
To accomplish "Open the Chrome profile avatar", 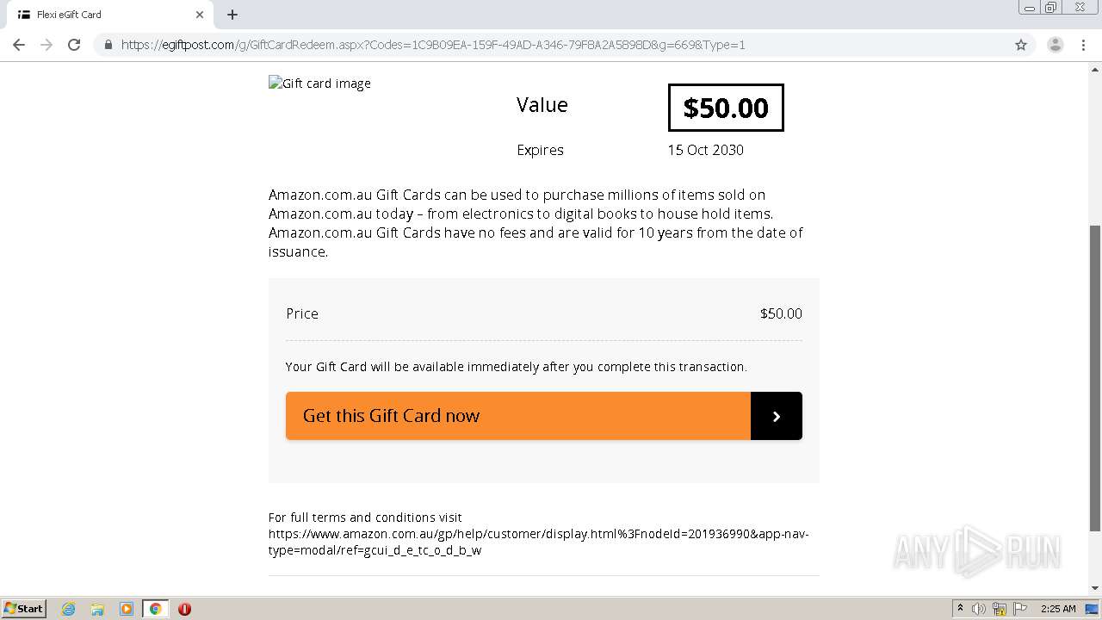I will pos(1055,45).
